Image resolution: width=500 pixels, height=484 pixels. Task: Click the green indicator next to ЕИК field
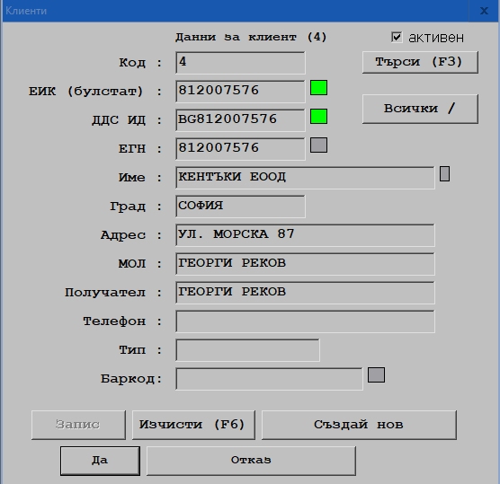(318, 88)
